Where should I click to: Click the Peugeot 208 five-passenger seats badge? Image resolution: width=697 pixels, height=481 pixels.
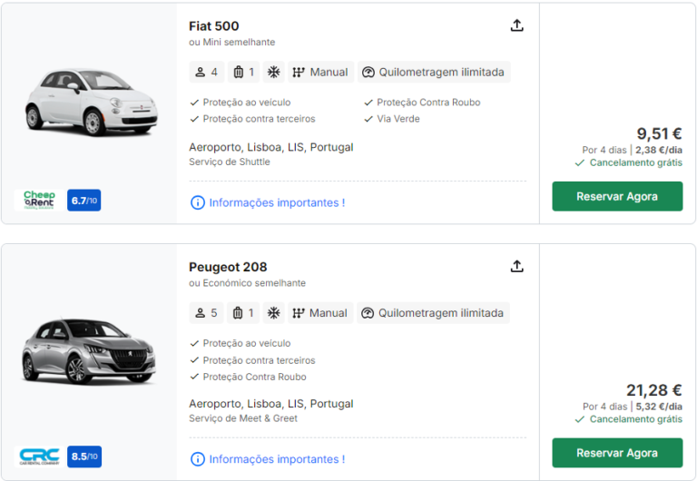206,313
